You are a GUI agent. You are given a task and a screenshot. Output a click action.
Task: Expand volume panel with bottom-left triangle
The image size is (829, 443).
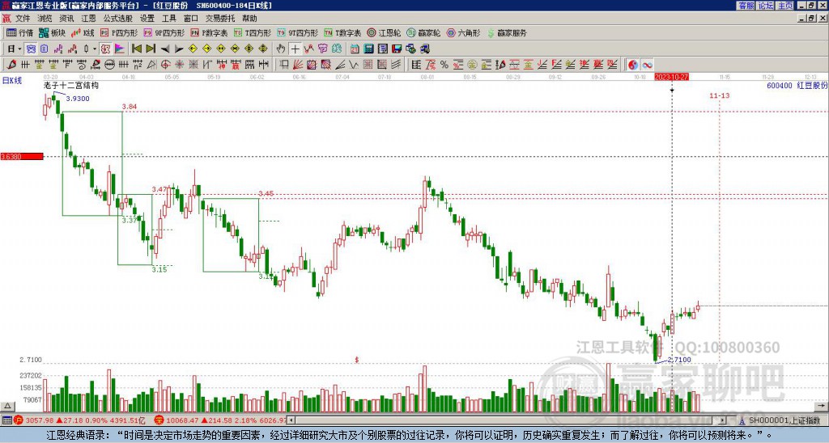pyautogui.click(x=7, y=406)
